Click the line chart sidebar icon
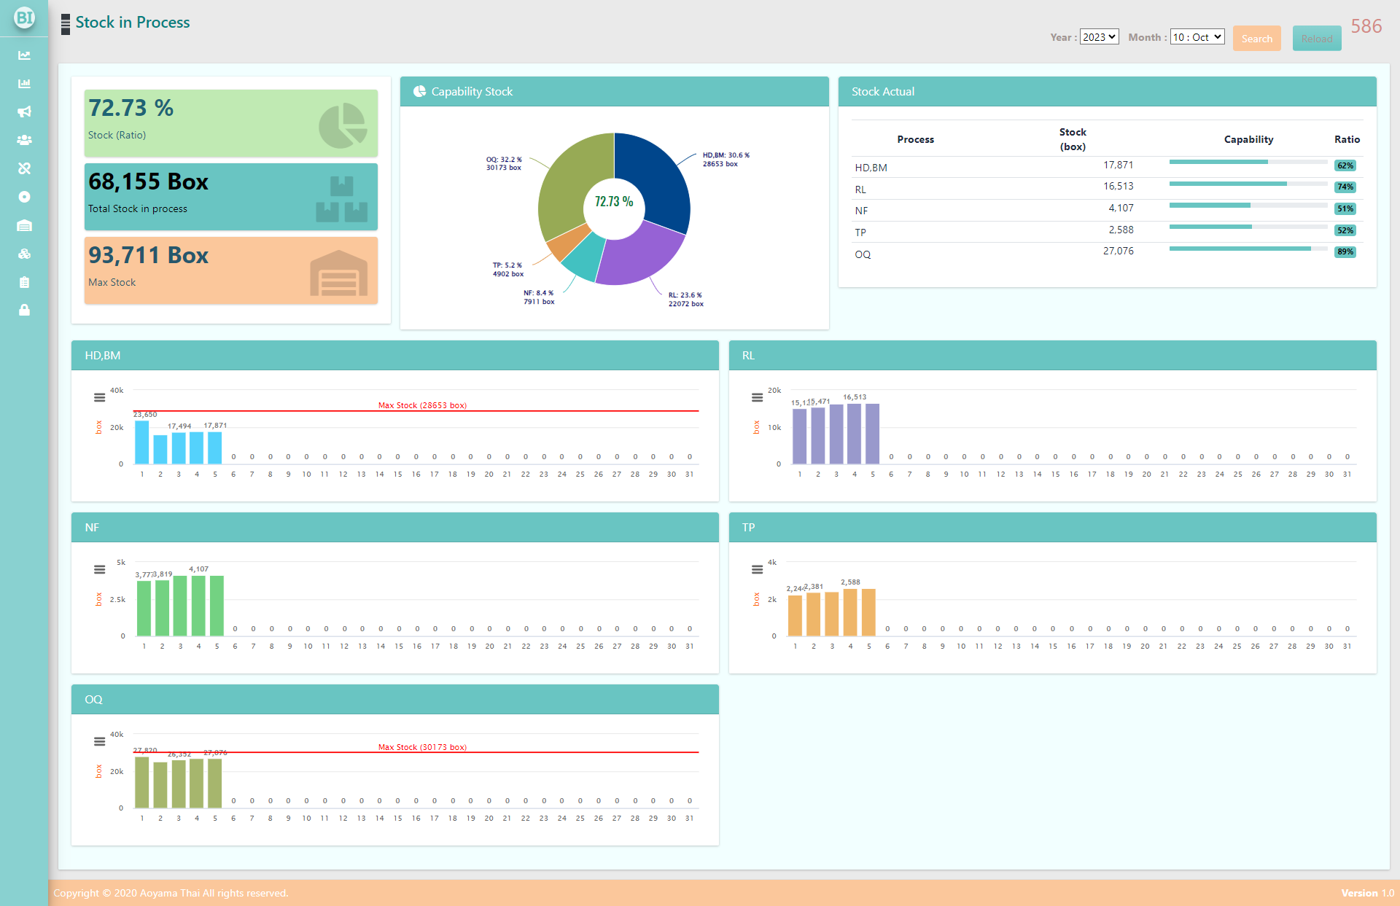The image size is (1400, 906). pos(24,55)
